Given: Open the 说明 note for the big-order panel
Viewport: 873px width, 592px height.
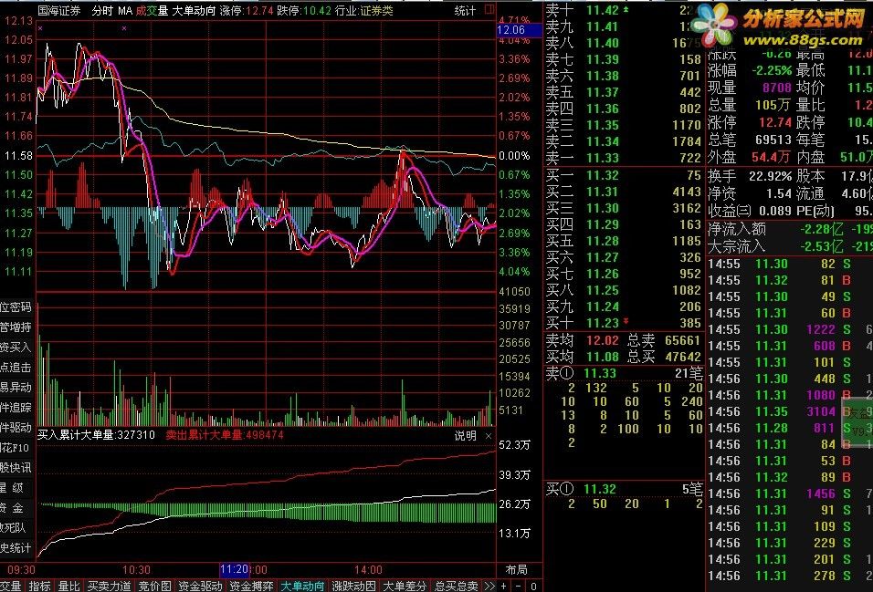Looking at the screenshot, I should (466, 436).
